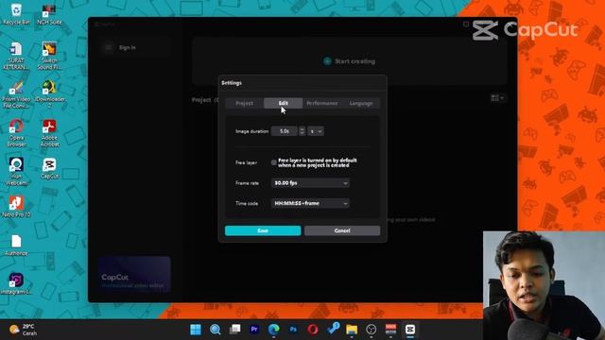Open JDownloader 2 desktop shortcut
605x340 pixels.
(x=49, y=94)
